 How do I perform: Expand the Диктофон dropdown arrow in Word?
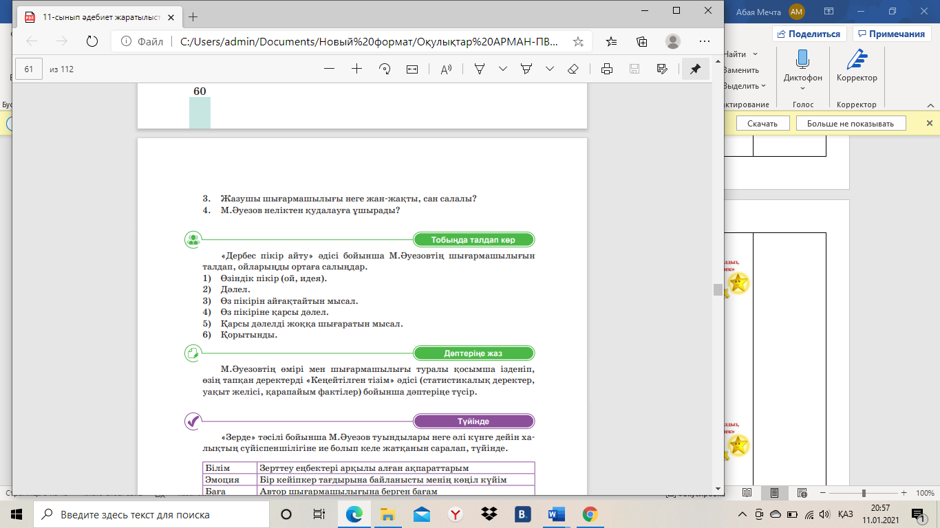click(802, 88)
